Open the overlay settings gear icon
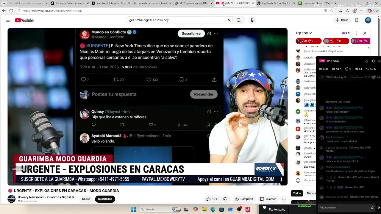Screen dimensions: 381x214 [374, 61]
